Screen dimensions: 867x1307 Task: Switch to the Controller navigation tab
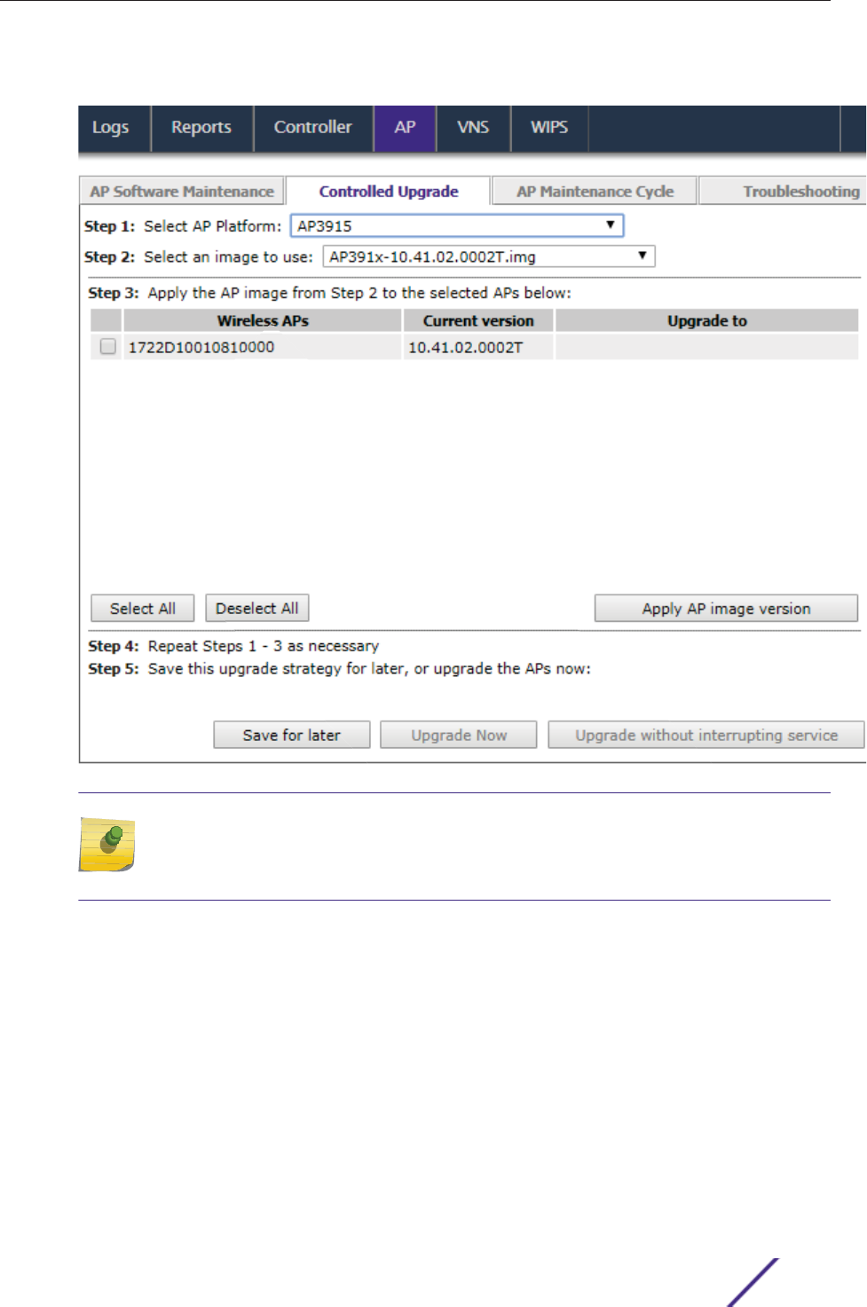pos(313,128)
